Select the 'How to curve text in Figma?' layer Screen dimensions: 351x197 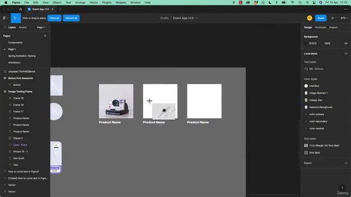pos(24,171)
